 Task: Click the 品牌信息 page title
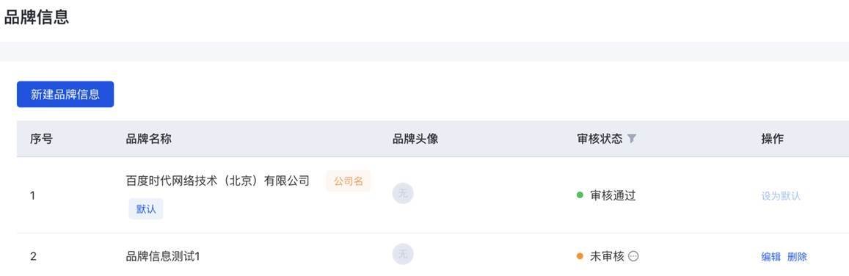coord(36,17)
